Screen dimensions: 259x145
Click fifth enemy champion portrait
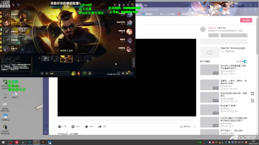point(129,49)
